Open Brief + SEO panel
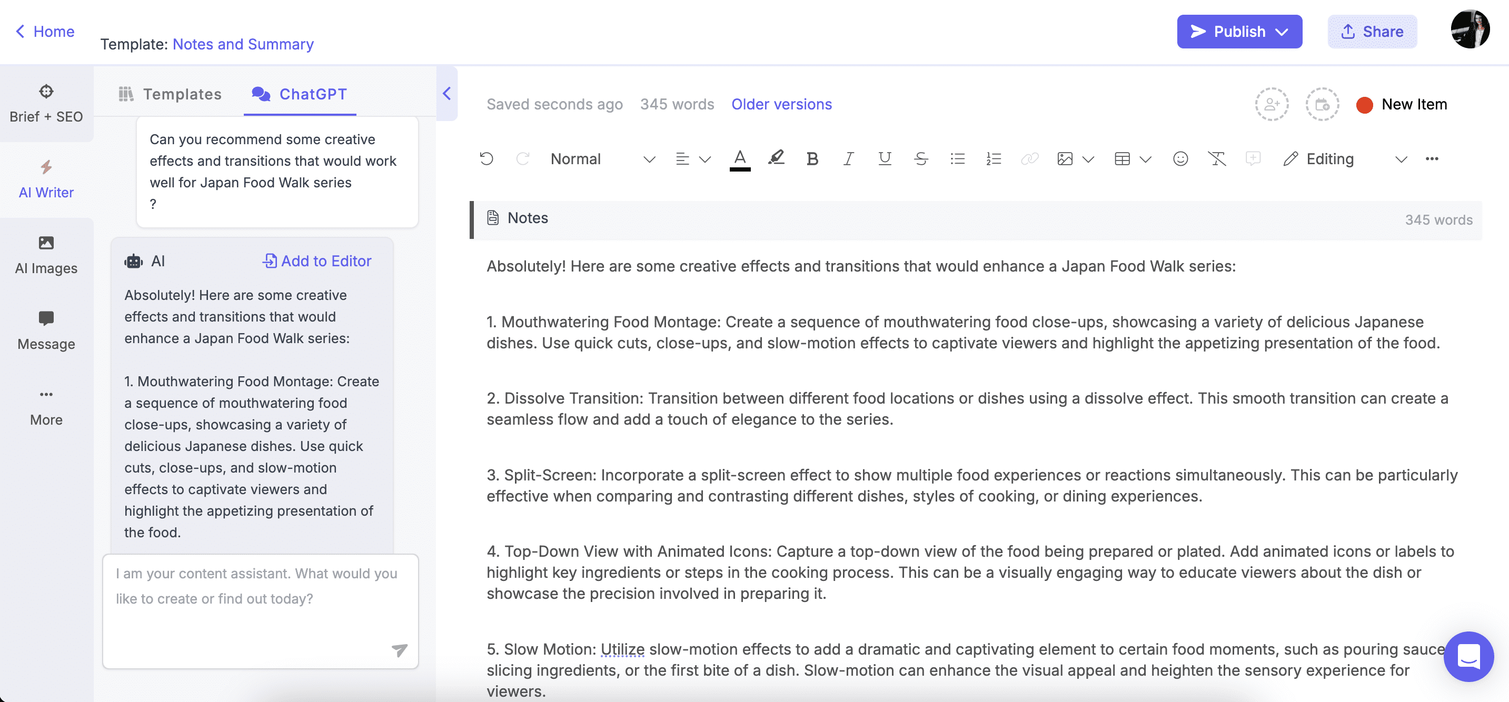The height and width of the screenshot is (702, 1509). click(x=46, y=104)
